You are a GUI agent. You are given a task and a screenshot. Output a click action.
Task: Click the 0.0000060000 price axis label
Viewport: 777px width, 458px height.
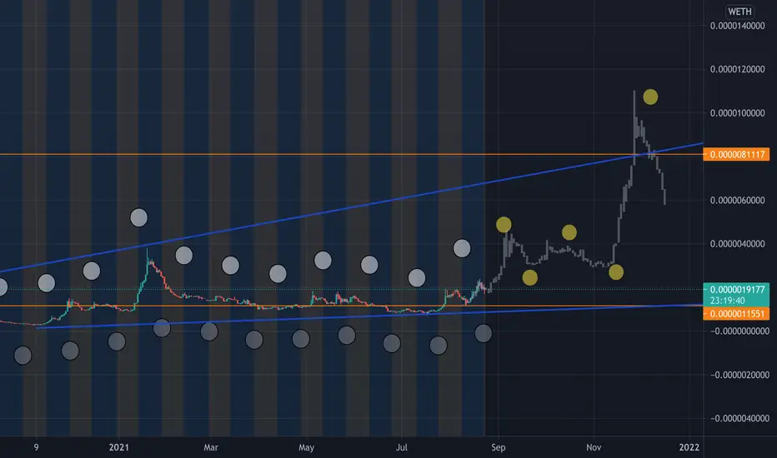(x=737, y=200)
